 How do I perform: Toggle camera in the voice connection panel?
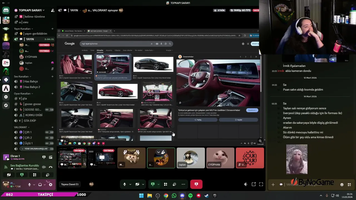[9, 175]
